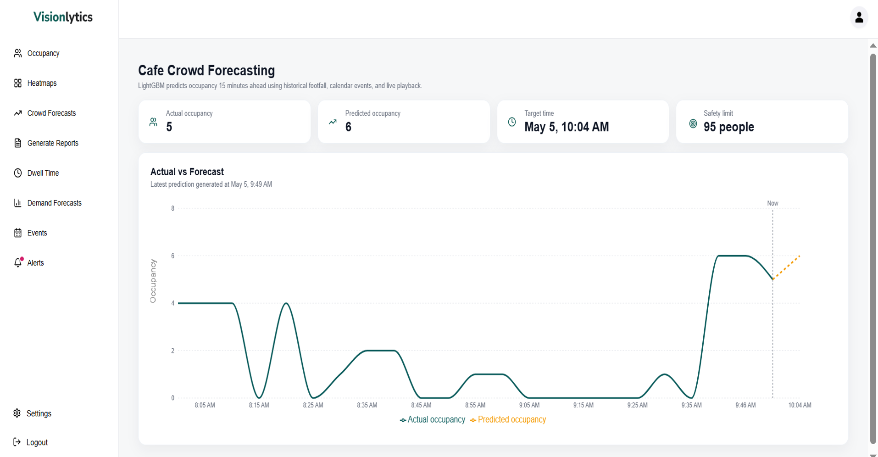Click the Actual occupancy card people icon
The image size is (878, 457).
[x=154, y=122]
